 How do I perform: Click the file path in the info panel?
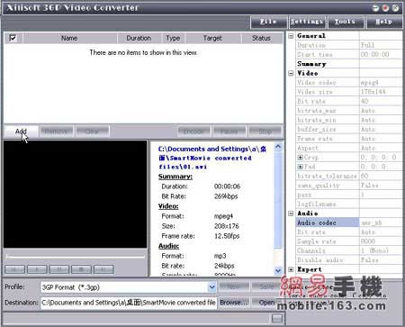coord(212,158)
